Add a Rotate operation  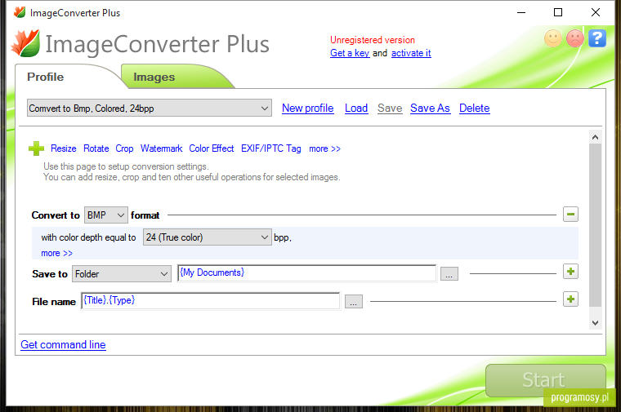tap(96, 148)
